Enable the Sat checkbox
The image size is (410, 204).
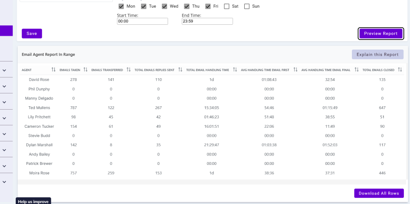pos(227,6)
